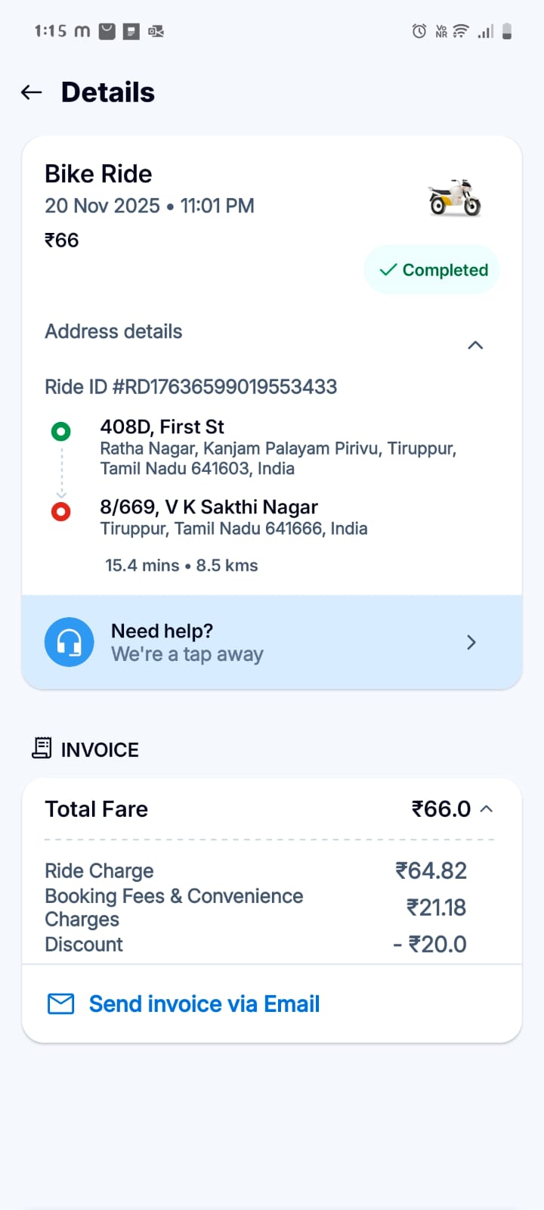Open help via the right chevron
This screenshot has width=544, height=1210.
tap(471, 642)
